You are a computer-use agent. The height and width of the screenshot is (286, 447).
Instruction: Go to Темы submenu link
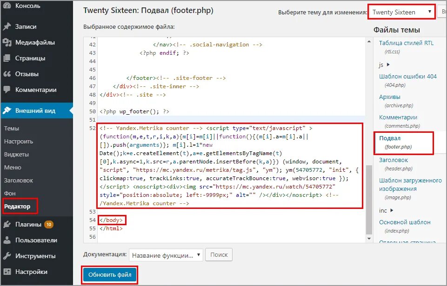(x=12, y=128)
